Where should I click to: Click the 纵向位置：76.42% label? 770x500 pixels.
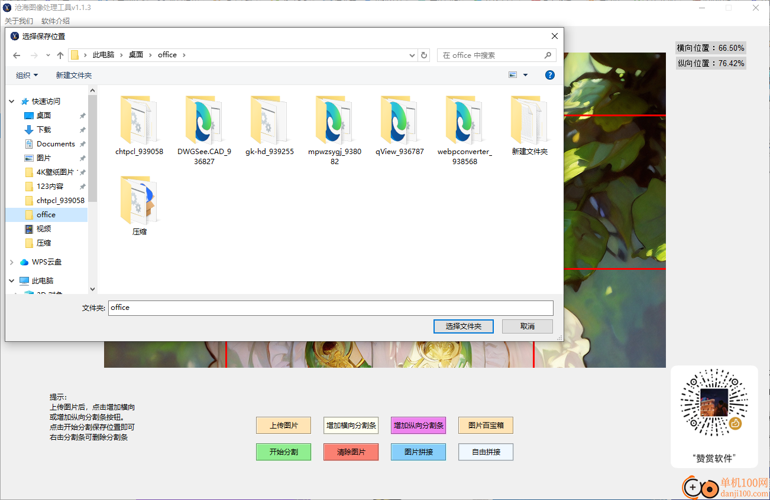coord(711,63)
